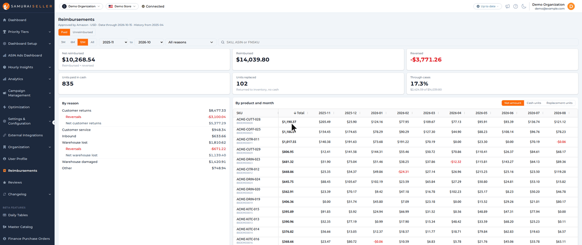Screen dimensions: 582x245
Task: Open the Demo Store dropdown
Action: pyautogui.click(x=122, y=6)
